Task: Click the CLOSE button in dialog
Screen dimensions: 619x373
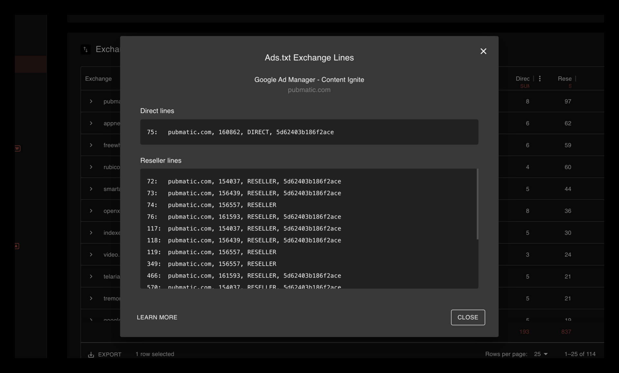Action: click(x=467, y=317)
